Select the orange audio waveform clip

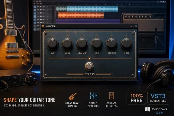[81, 15]
